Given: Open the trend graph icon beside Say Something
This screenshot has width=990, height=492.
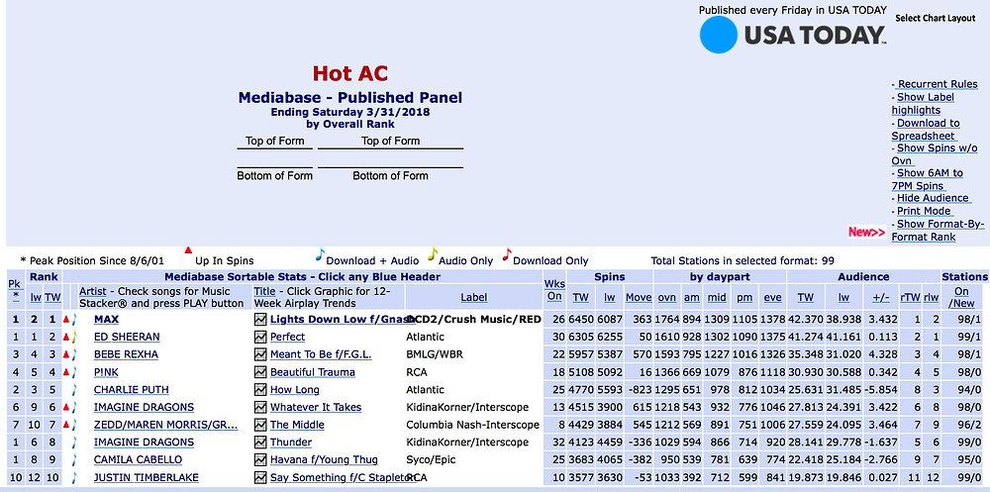Looking at the screenshot, I should click(260, 477).
